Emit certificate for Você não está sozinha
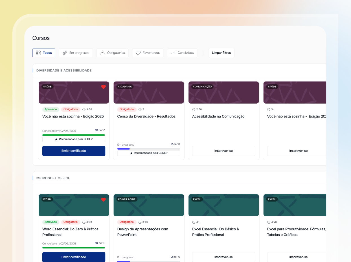Viewport: 351px width, 262px height. 74,151
